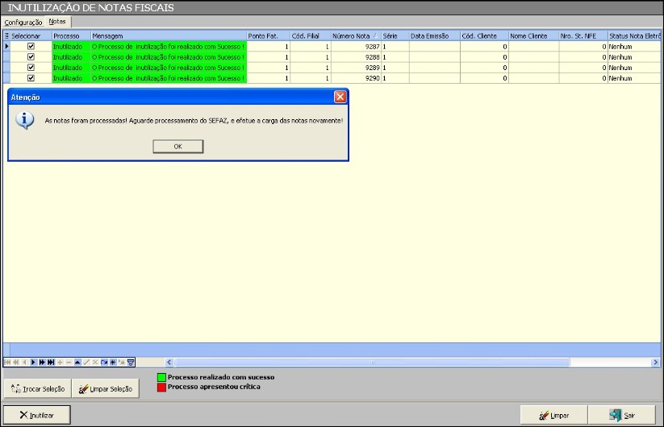Select the Notas tab

click(57, 22)
